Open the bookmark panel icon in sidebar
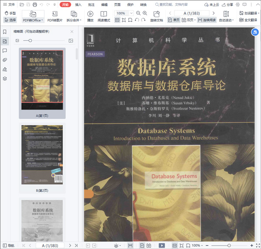This screenshot has height=249, width=261. click(5, 32)
